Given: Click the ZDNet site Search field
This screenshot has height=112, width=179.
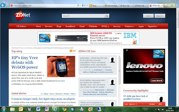Looking at the screenshot, I should click(x=83, y=16).
